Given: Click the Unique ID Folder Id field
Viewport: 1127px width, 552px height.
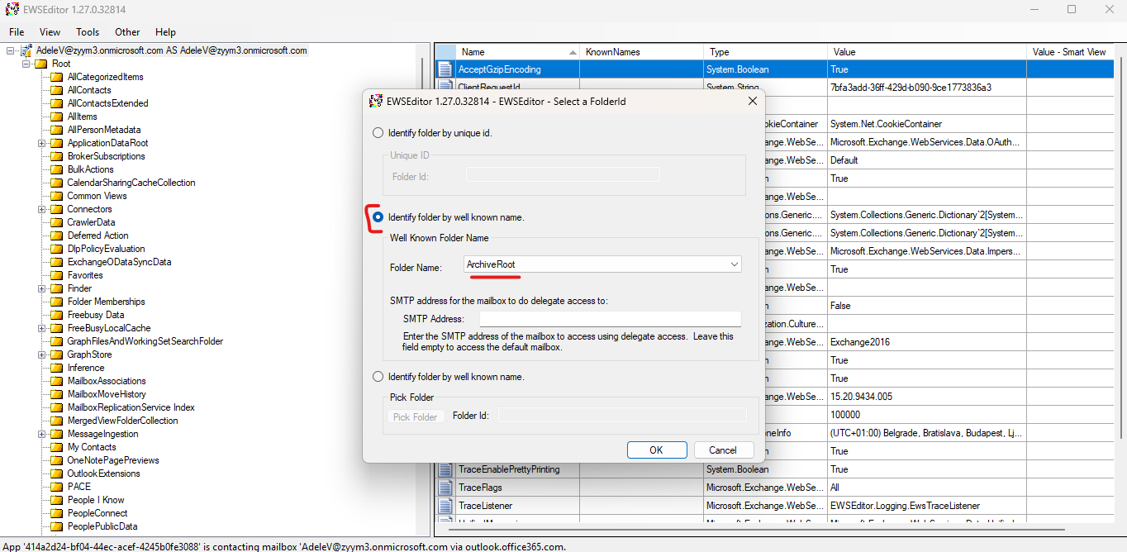Looking at the screenshot, I should click(563, 174).
